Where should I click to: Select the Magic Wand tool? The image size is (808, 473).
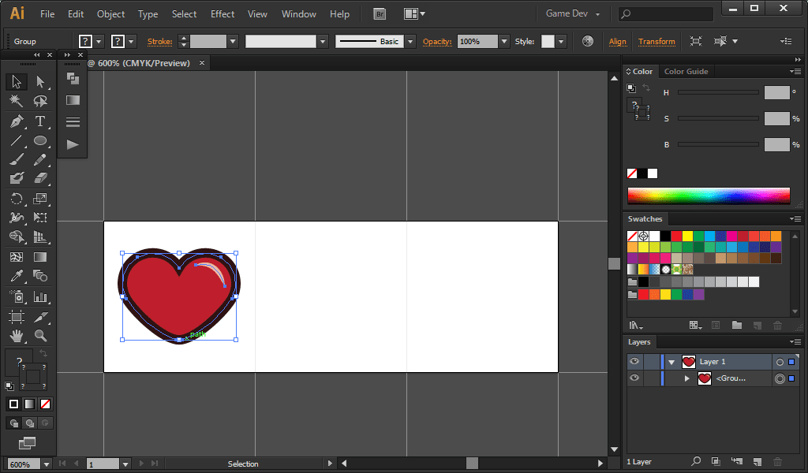click(16, 102)
